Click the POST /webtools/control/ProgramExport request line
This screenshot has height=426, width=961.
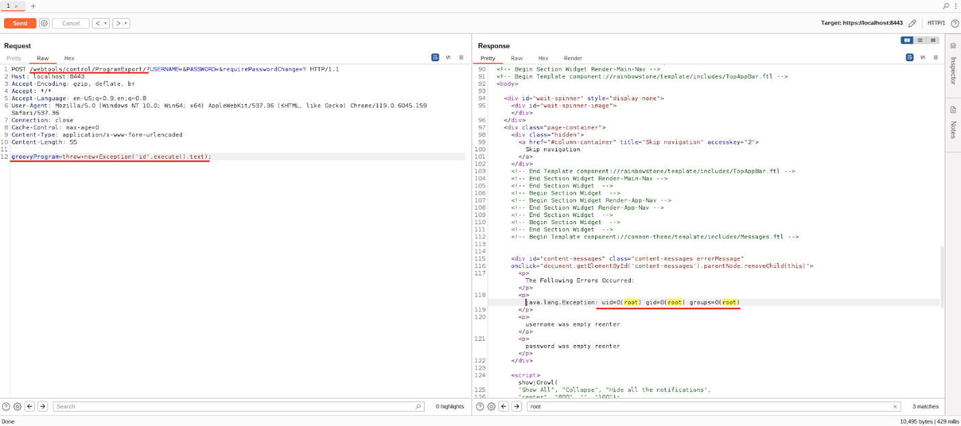pyautogui.click(x=175, y=69)
